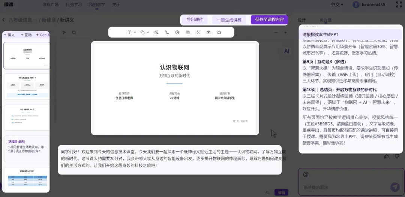Open 我的教学 navigation item
This screenshot has width=405, height=197.
(97, 4)
